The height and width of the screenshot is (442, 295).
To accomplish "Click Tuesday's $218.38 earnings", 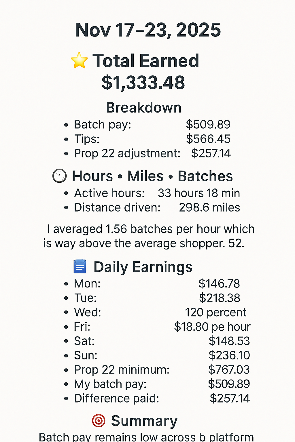I will pos(219,298).
